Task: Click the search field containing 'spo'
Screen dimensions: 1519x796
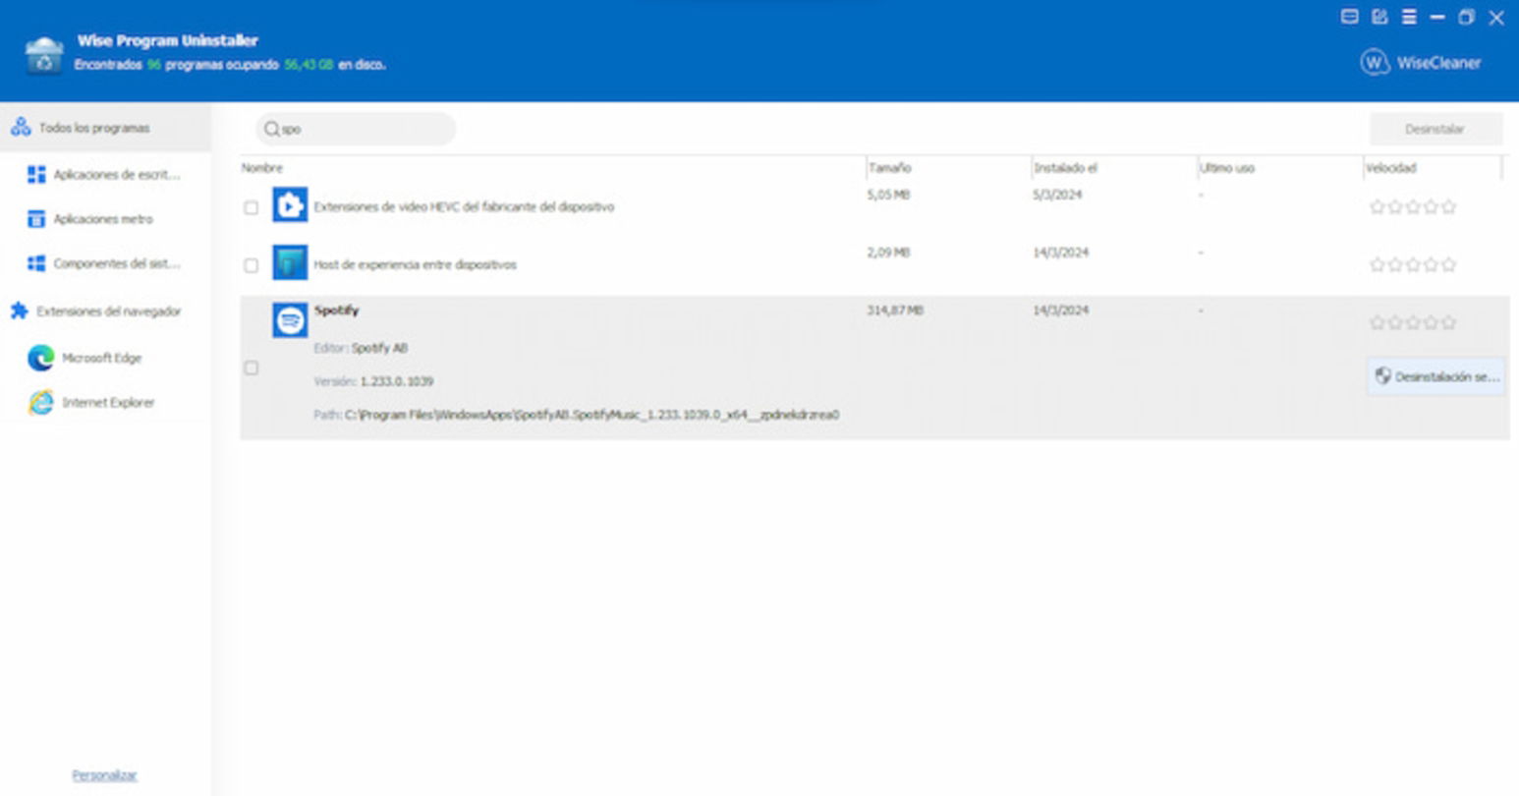Action: click(x=356, y=129)
